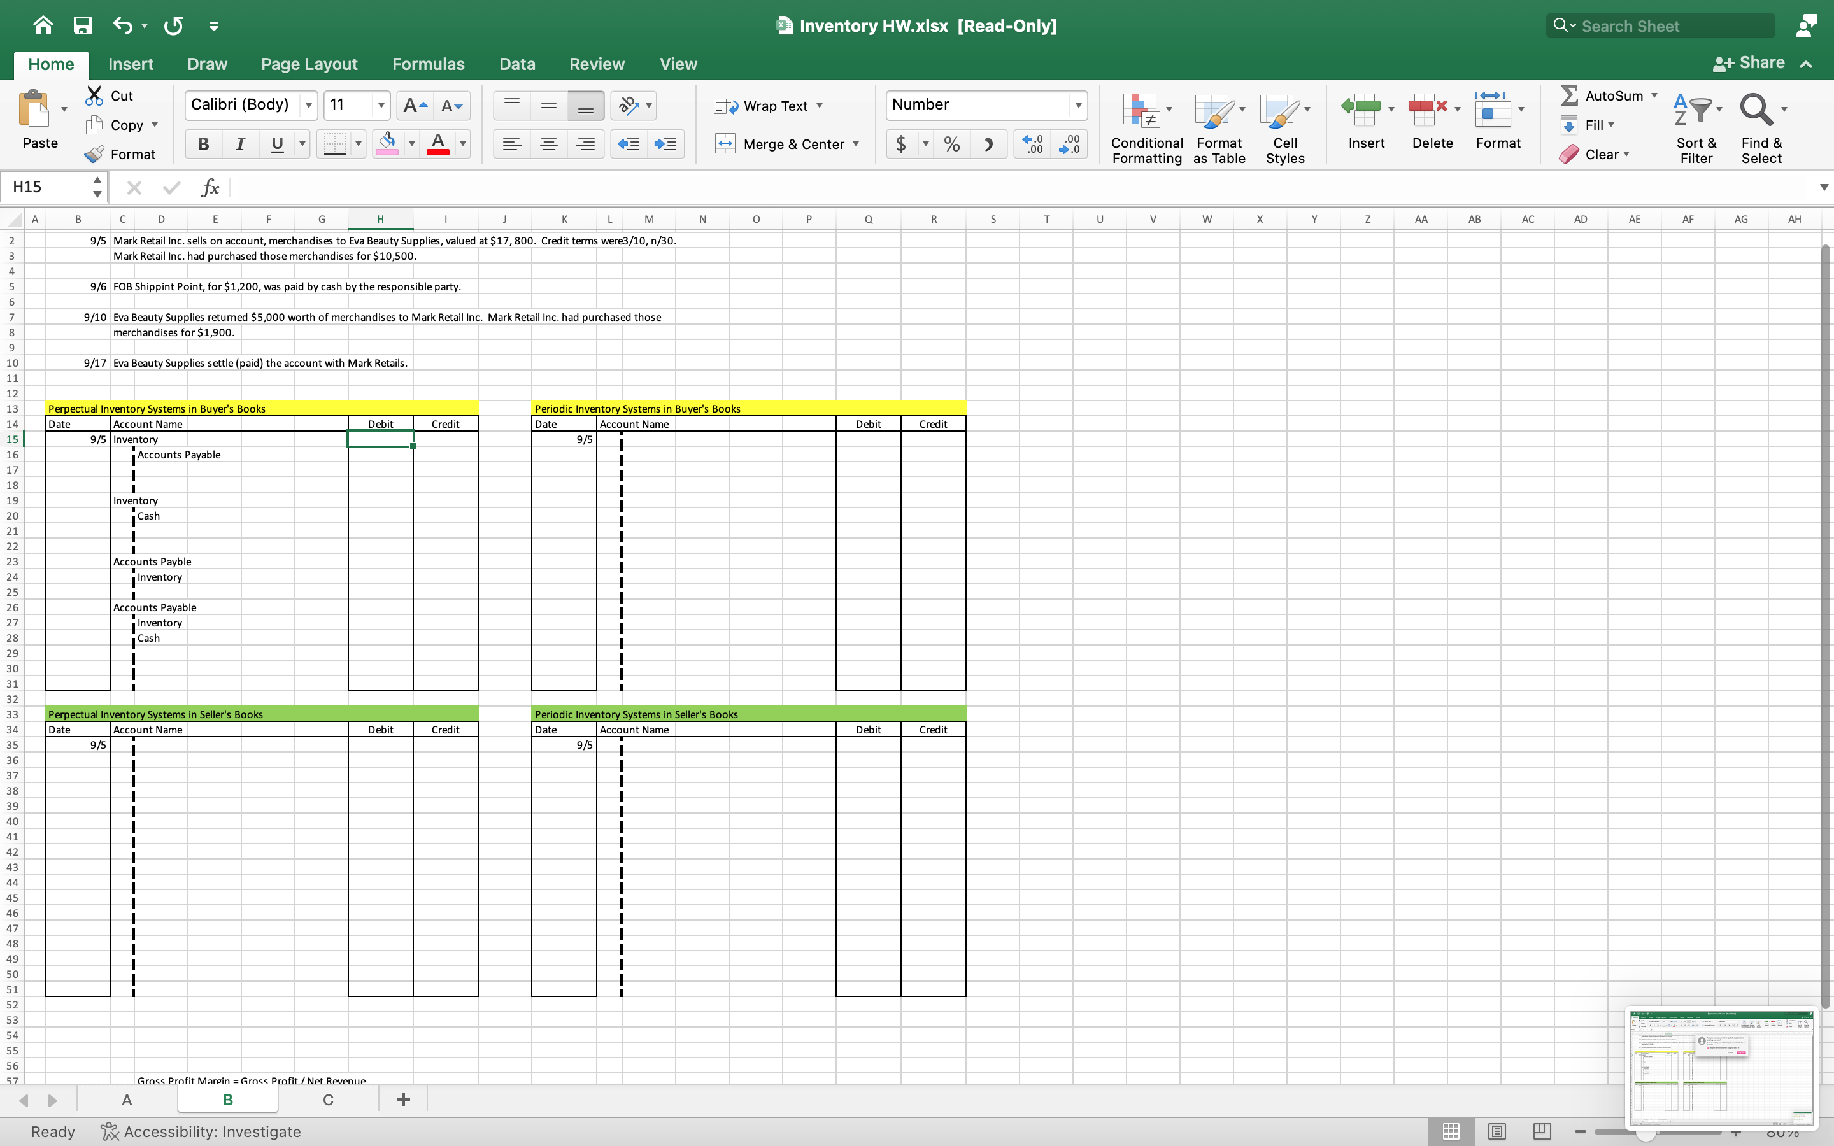Screen dimensions: 1834x1146
Task: Switch to Page Layout view button
Action: (x=1496, y=1131)
